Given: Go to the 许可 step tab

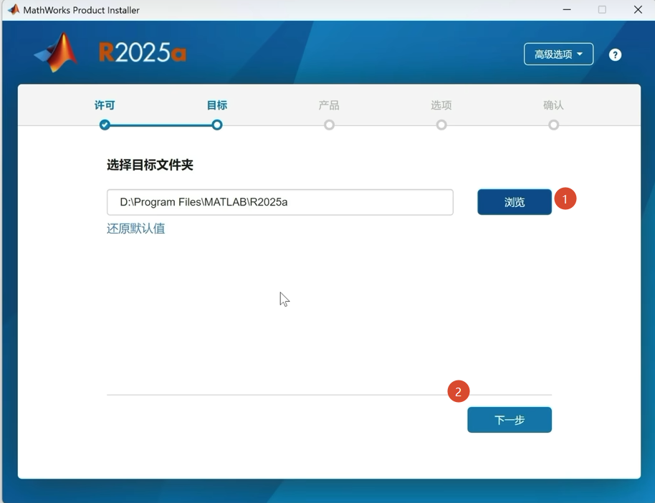Looking at the screenshot, I should tap(105, 105).
